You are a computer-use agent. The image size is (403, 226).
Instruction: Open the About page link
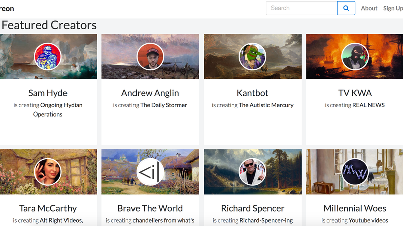(369, 8)
